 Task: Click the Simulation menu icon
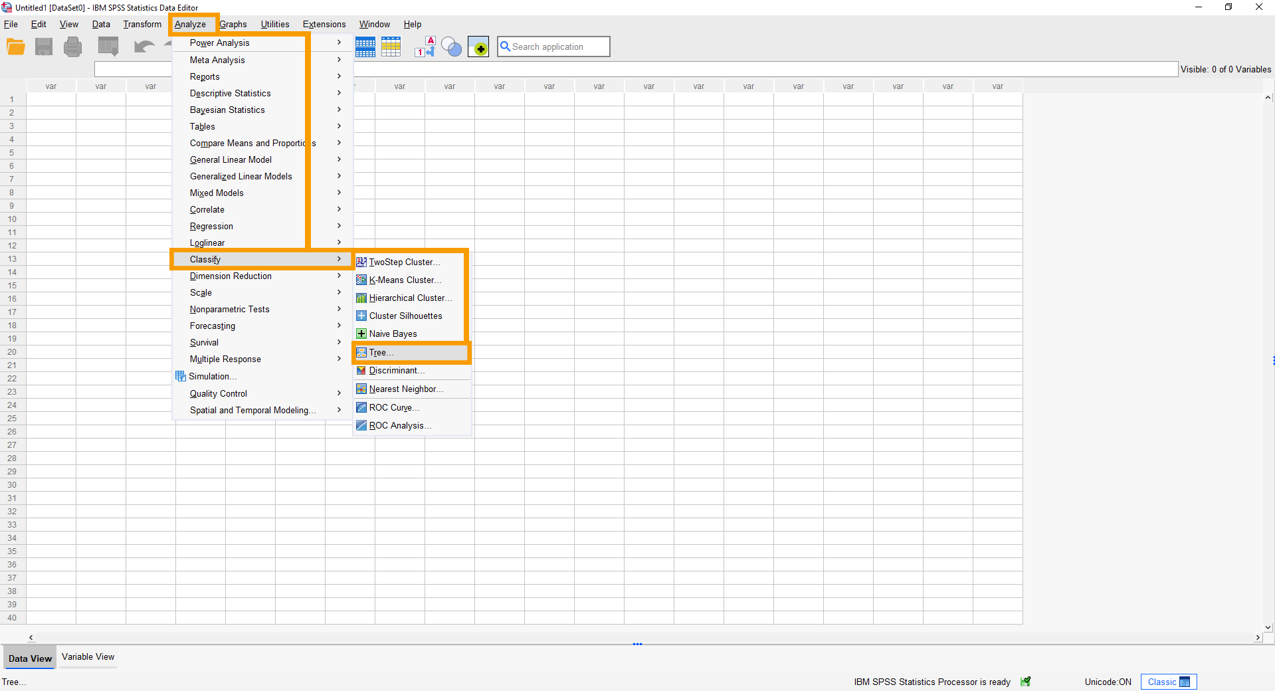pos(181,376)
